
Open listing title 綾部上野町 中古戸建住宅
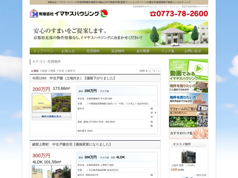[72, 144]
